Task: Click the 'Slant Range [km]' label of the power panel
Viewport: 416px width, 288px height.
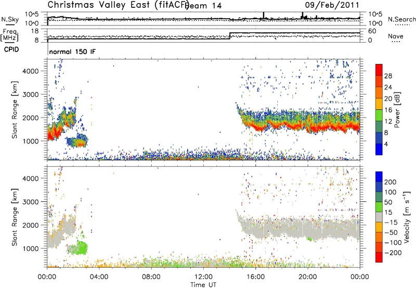Action: [15, 110]
